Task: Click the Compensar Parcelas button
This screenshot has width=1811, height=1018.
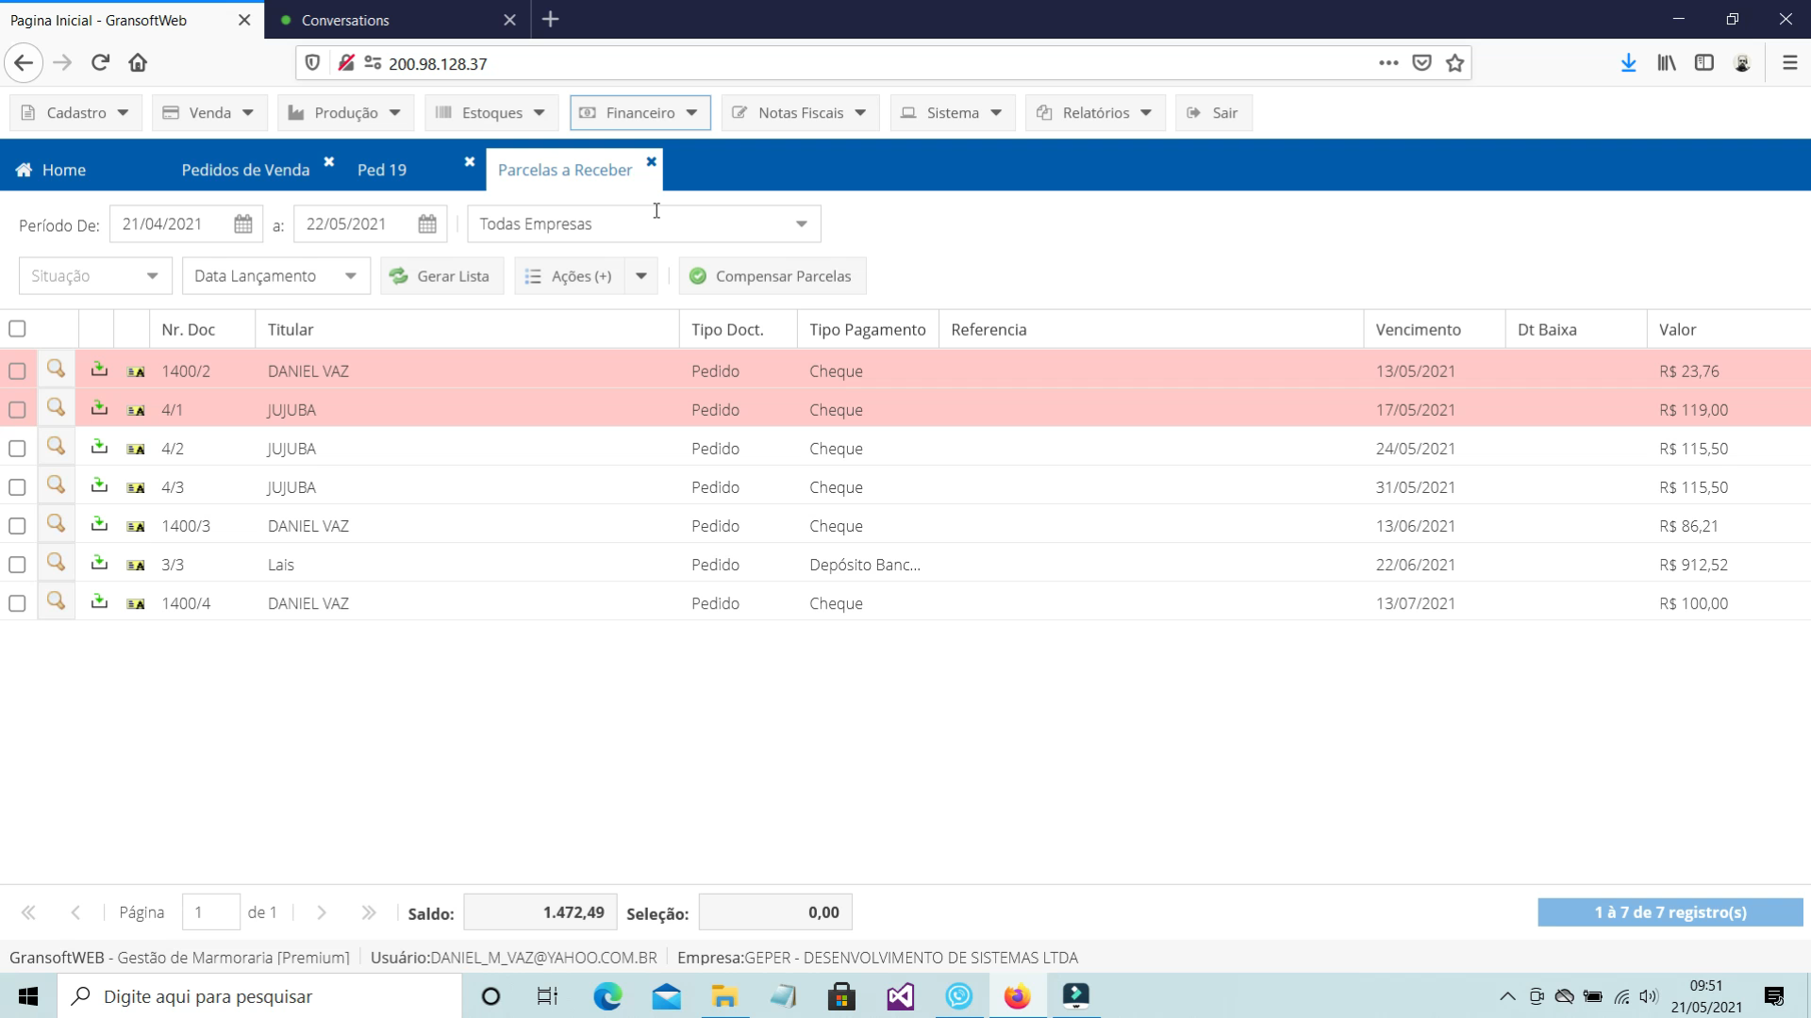Action: (773, 276)
